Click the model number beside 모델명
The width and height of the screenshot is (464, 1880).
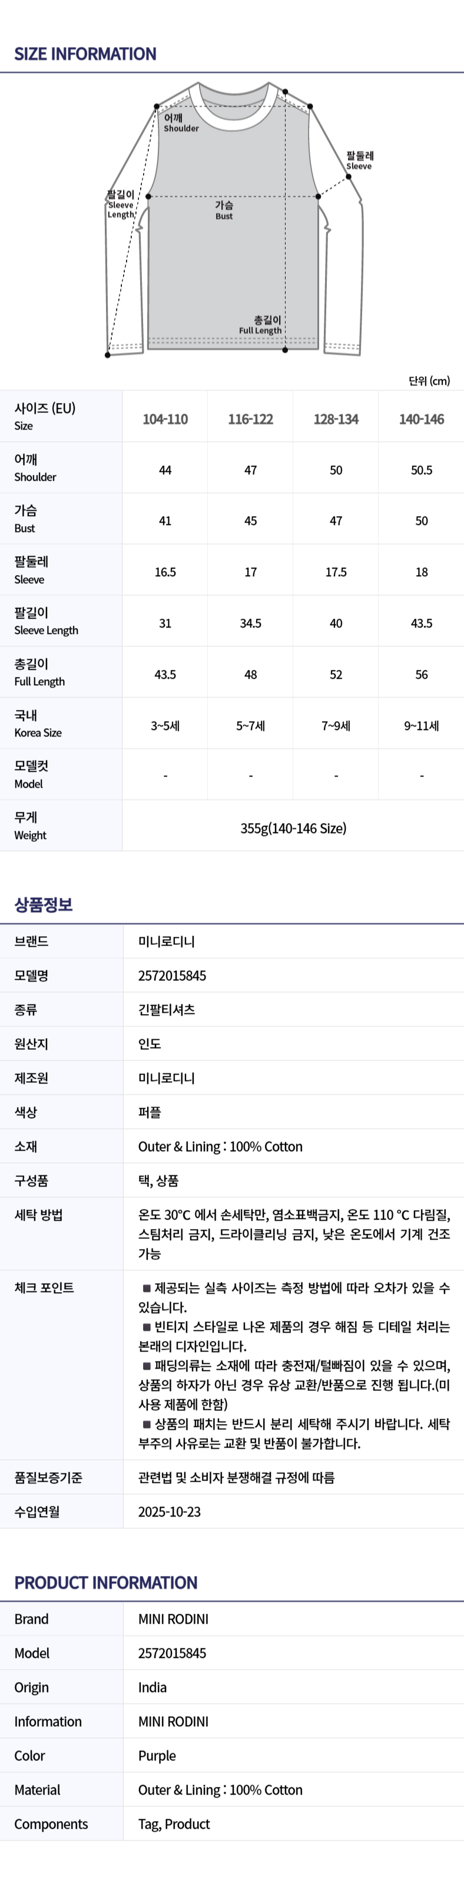(x=172, y=975)
